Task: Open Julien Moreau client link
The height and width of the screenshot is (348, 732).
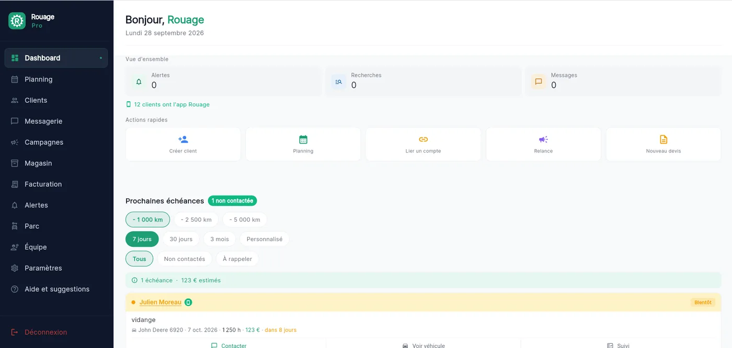Action: (161, 302)
